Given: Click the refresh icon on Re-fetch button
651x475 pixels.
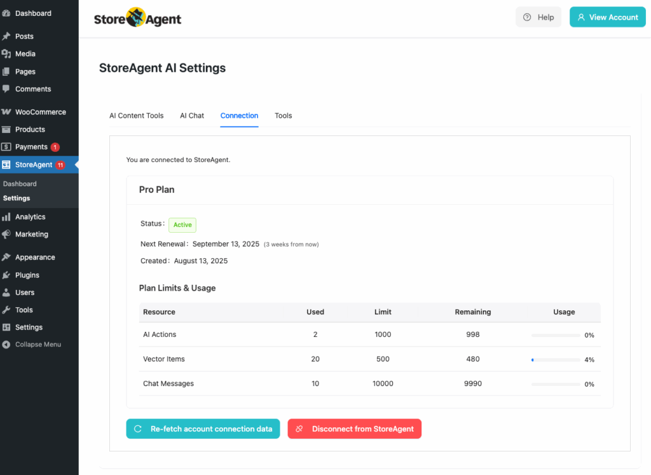Looking at the screenshot, I should [138, 429].
